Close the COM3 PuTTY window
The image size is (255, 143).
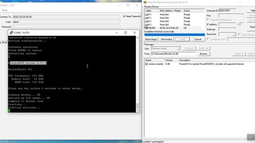point(135,33)
